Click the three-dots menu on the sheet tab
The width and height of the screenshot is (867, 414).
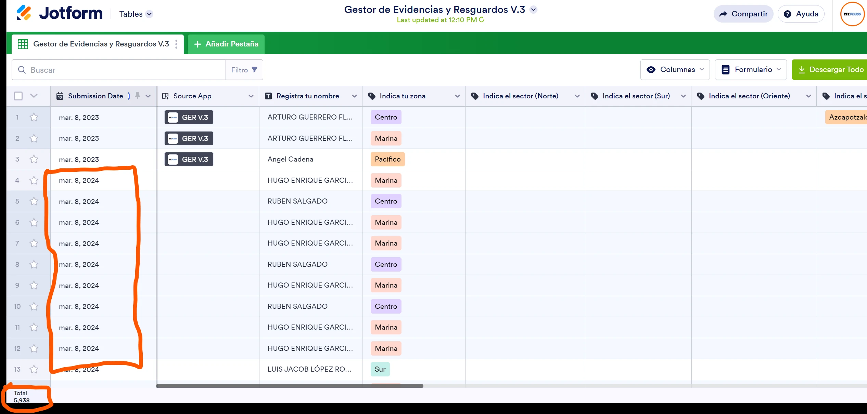tap(176, 44)
